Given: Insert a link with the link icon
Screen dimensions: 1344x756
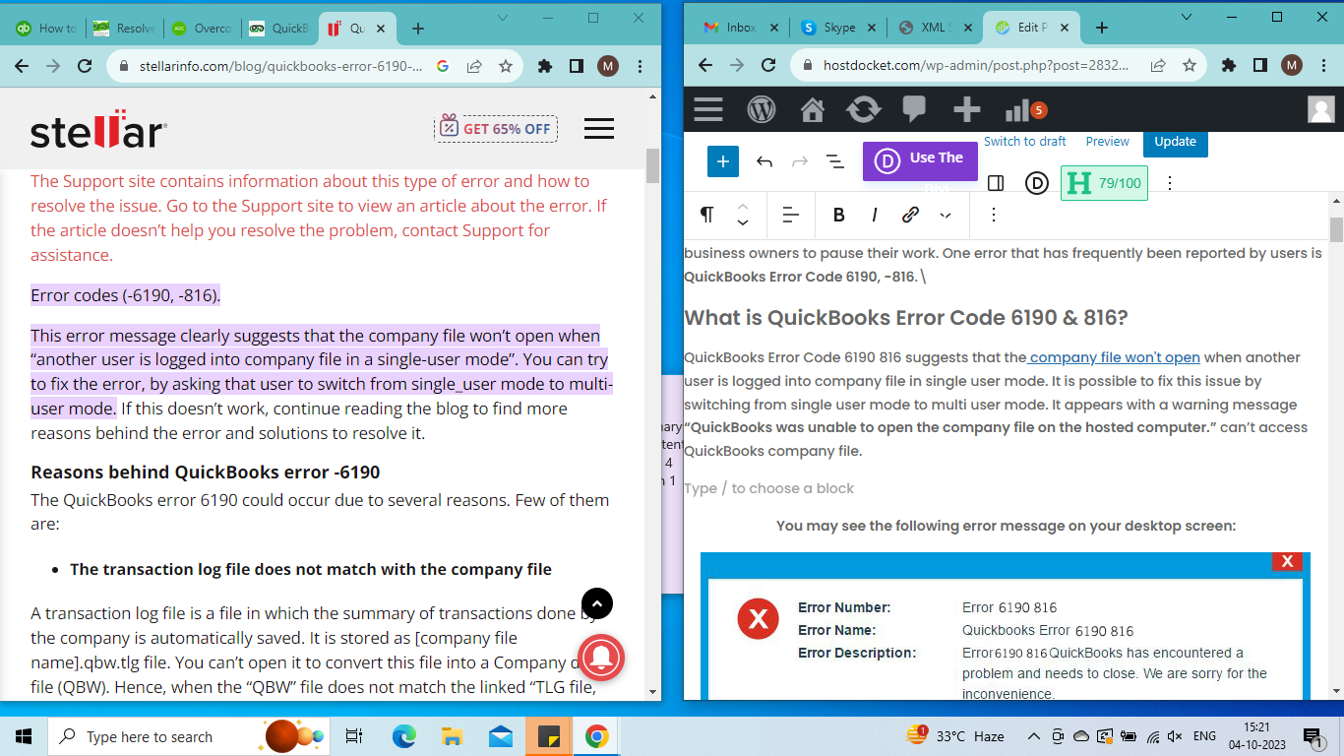Looking at the screenshot, I should [x=911, y=215].
